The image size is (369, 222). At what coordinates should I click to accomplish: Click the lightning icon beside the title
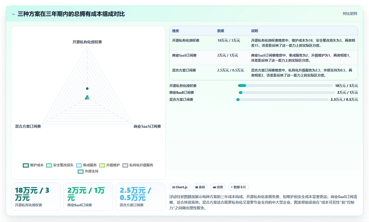tap(14, 14)
